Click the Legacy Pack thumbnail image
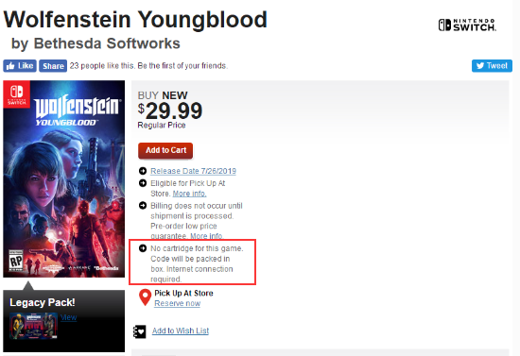Viewport: 520px width, 356px height. click(x=33, y=326)
